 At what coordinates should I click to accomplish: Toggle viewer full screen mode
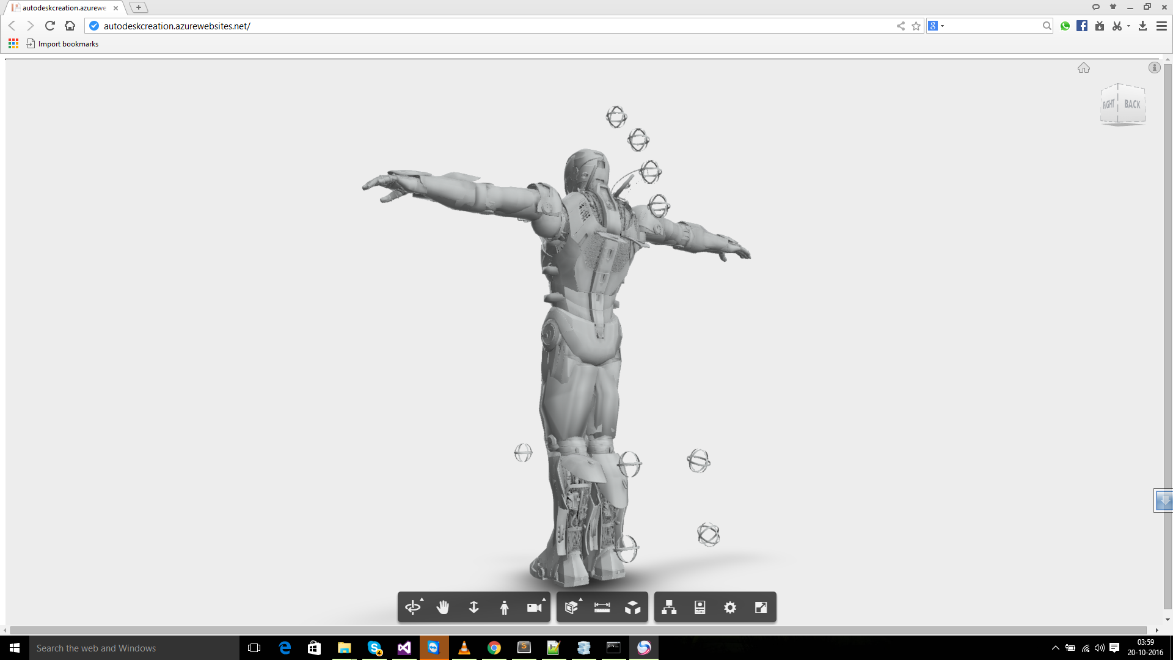(761, 607)
